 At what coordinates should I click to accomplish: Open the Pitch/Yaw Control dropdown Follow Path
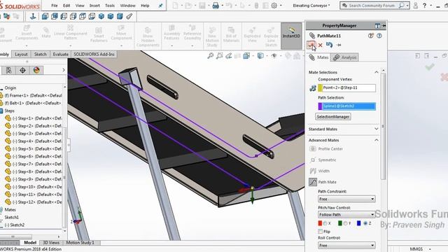(x=346, y=214)
